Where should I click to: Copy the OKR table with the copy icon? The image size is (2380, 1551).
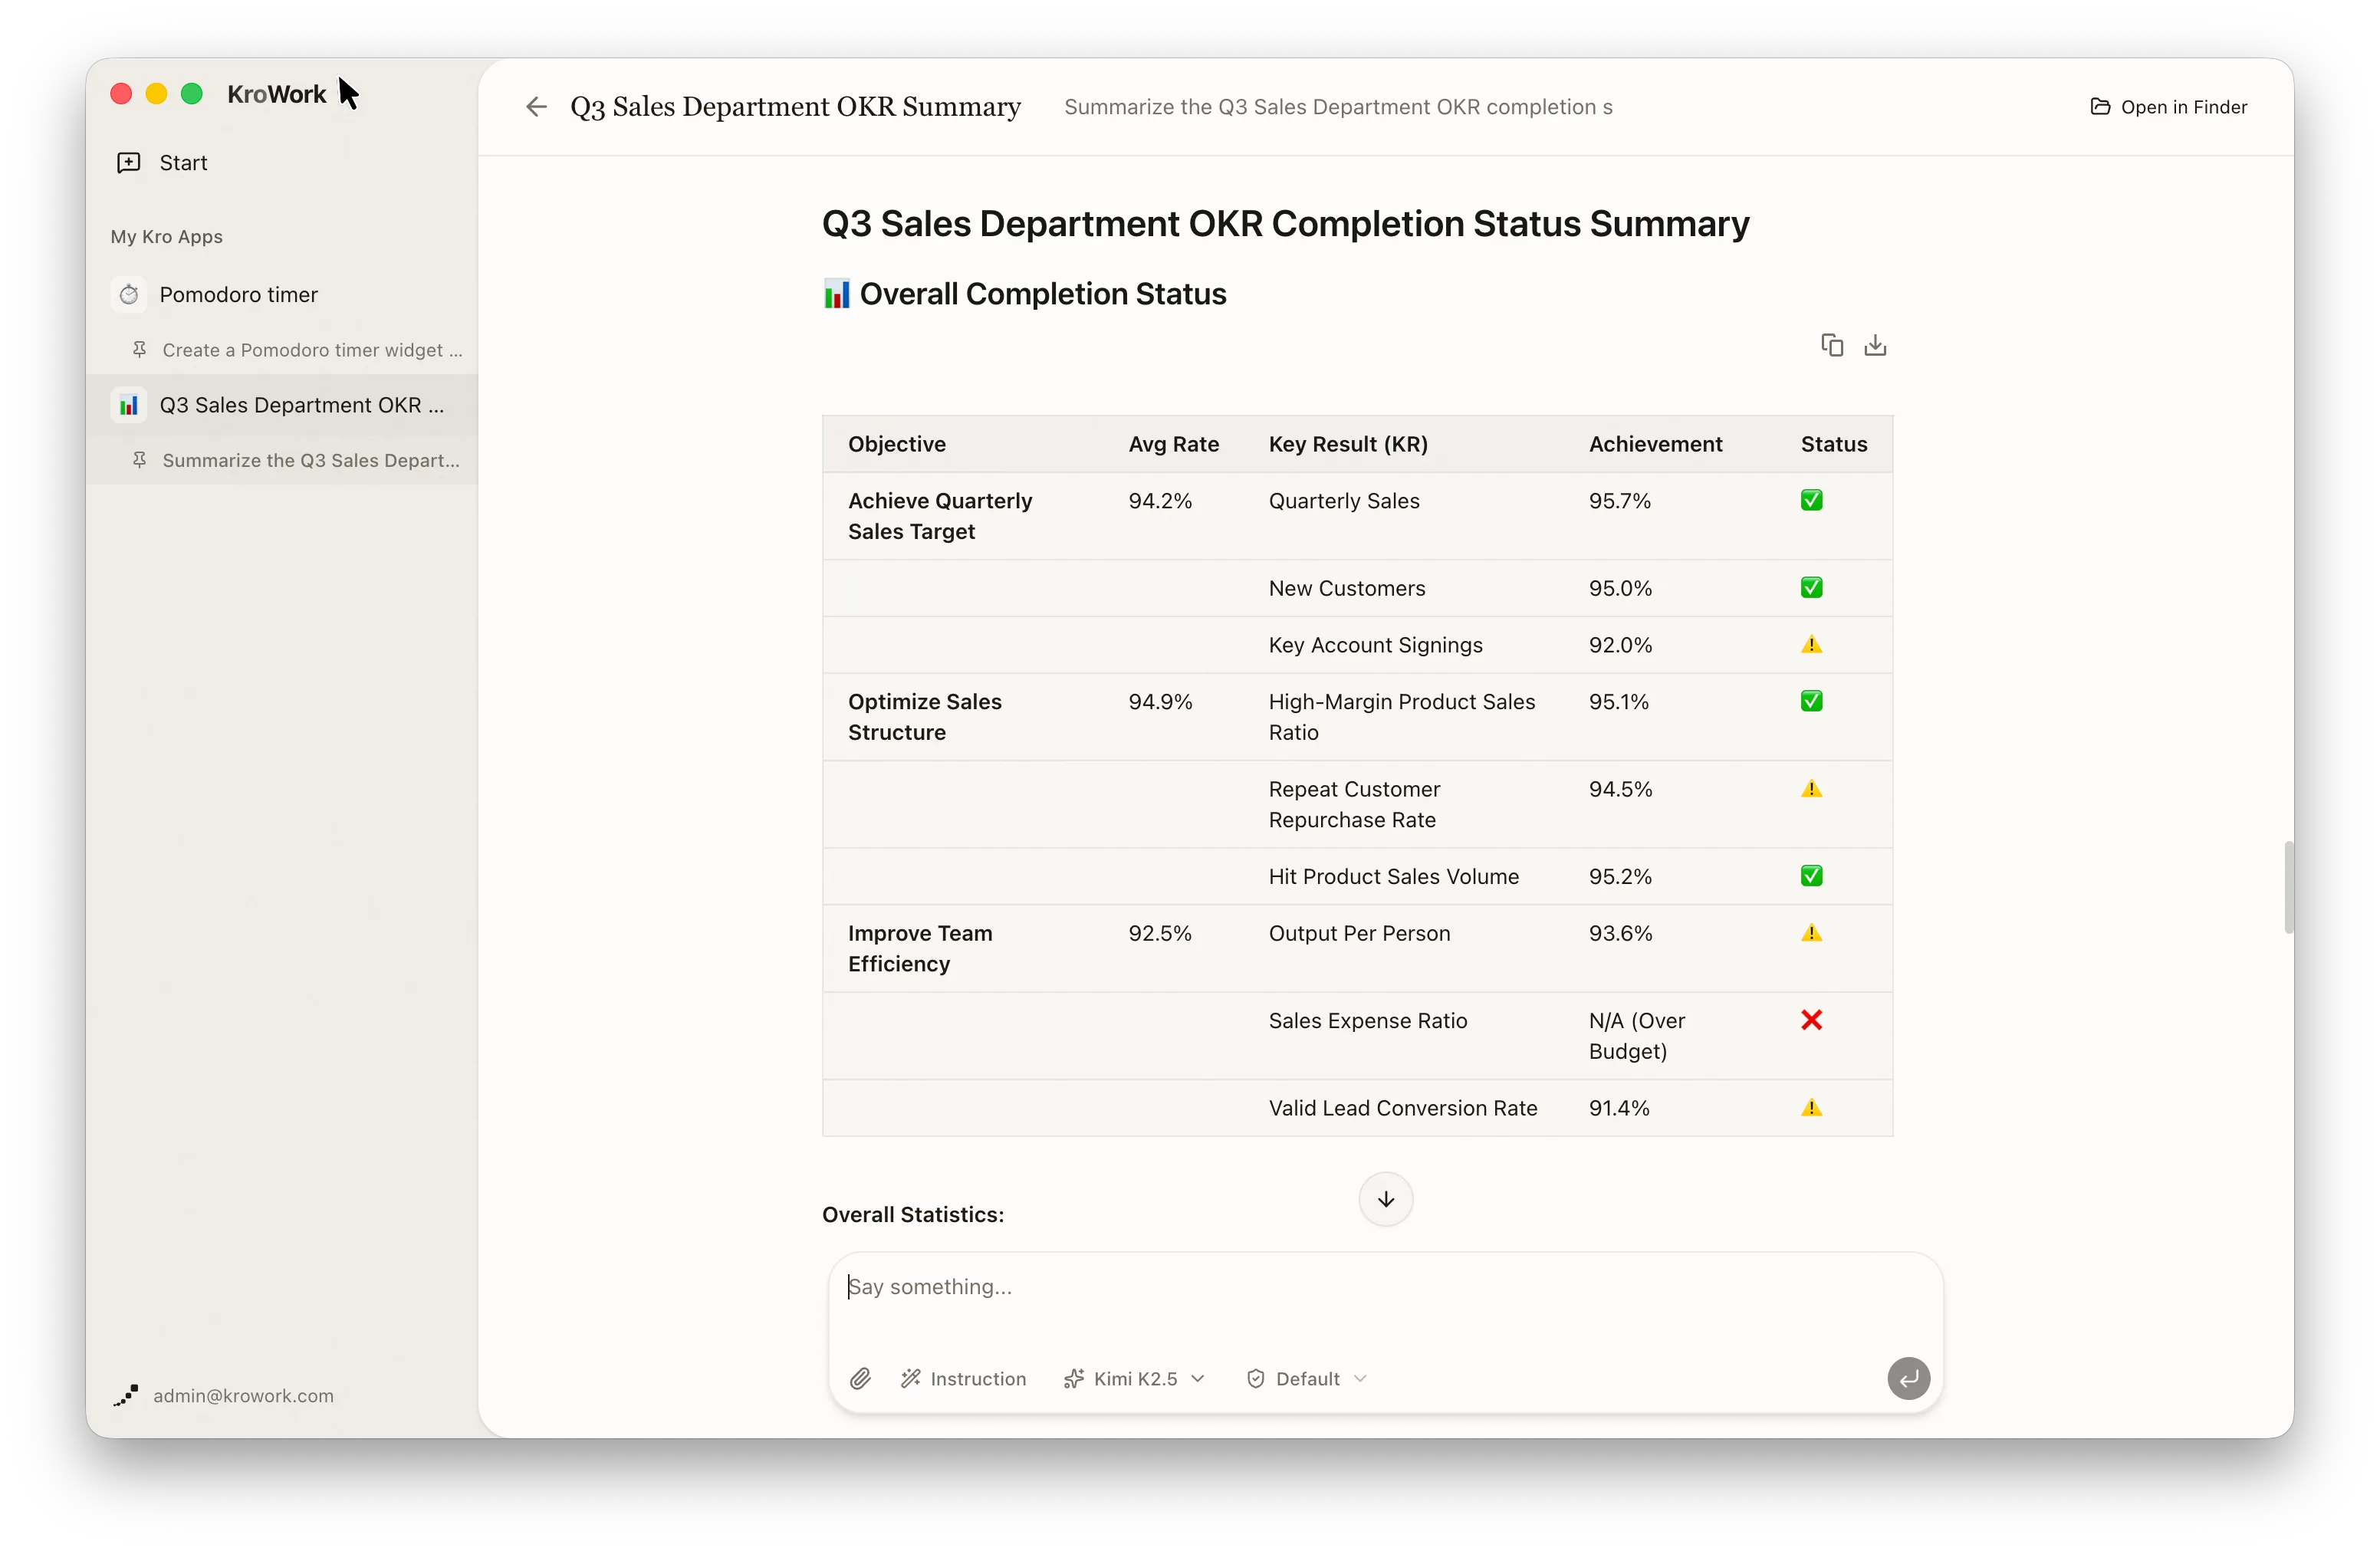1832,345
